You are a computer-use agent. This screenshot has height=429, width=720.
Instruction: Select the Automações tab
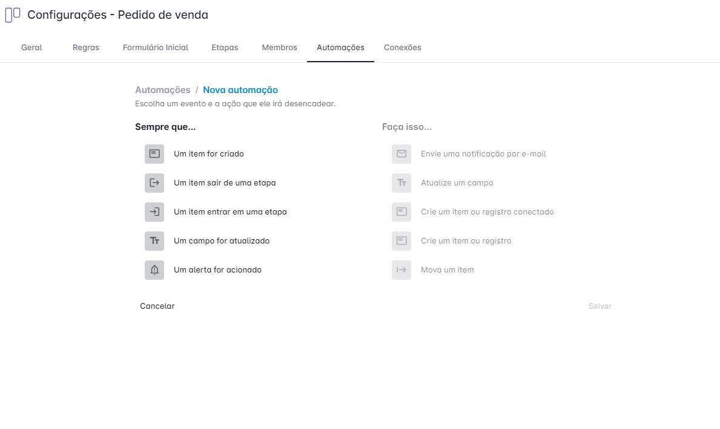(x=340, y=48)
